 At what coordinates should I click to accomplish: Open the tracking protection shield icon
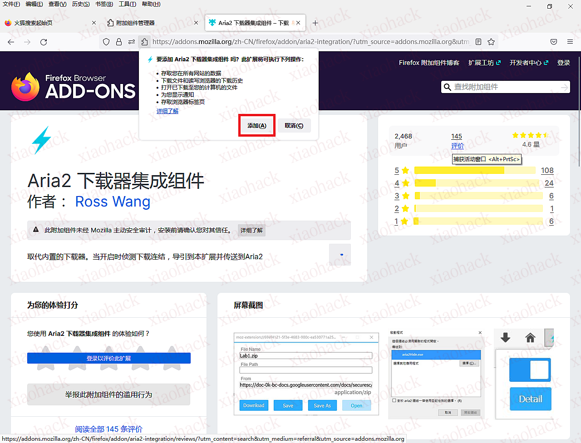[x=106, y=42]
